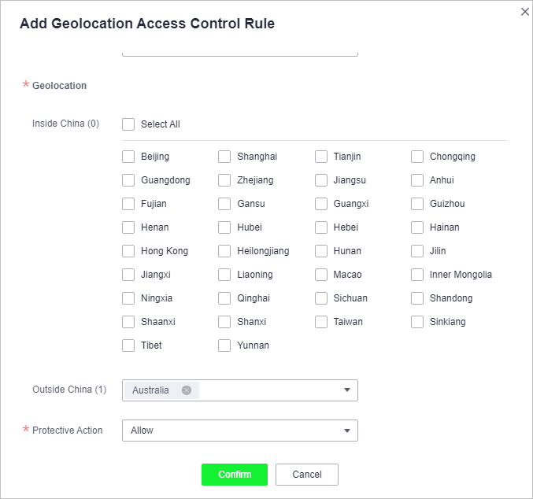Tick the Beijing checkbox
The image size is (533, 499).
(x=128, y=157)
